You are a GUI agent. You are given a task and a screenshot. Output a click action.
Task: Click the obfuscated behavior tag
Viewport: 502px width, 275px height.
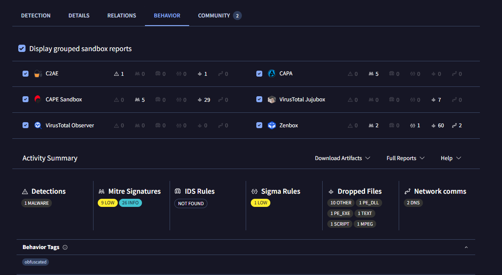coord(36,262)
